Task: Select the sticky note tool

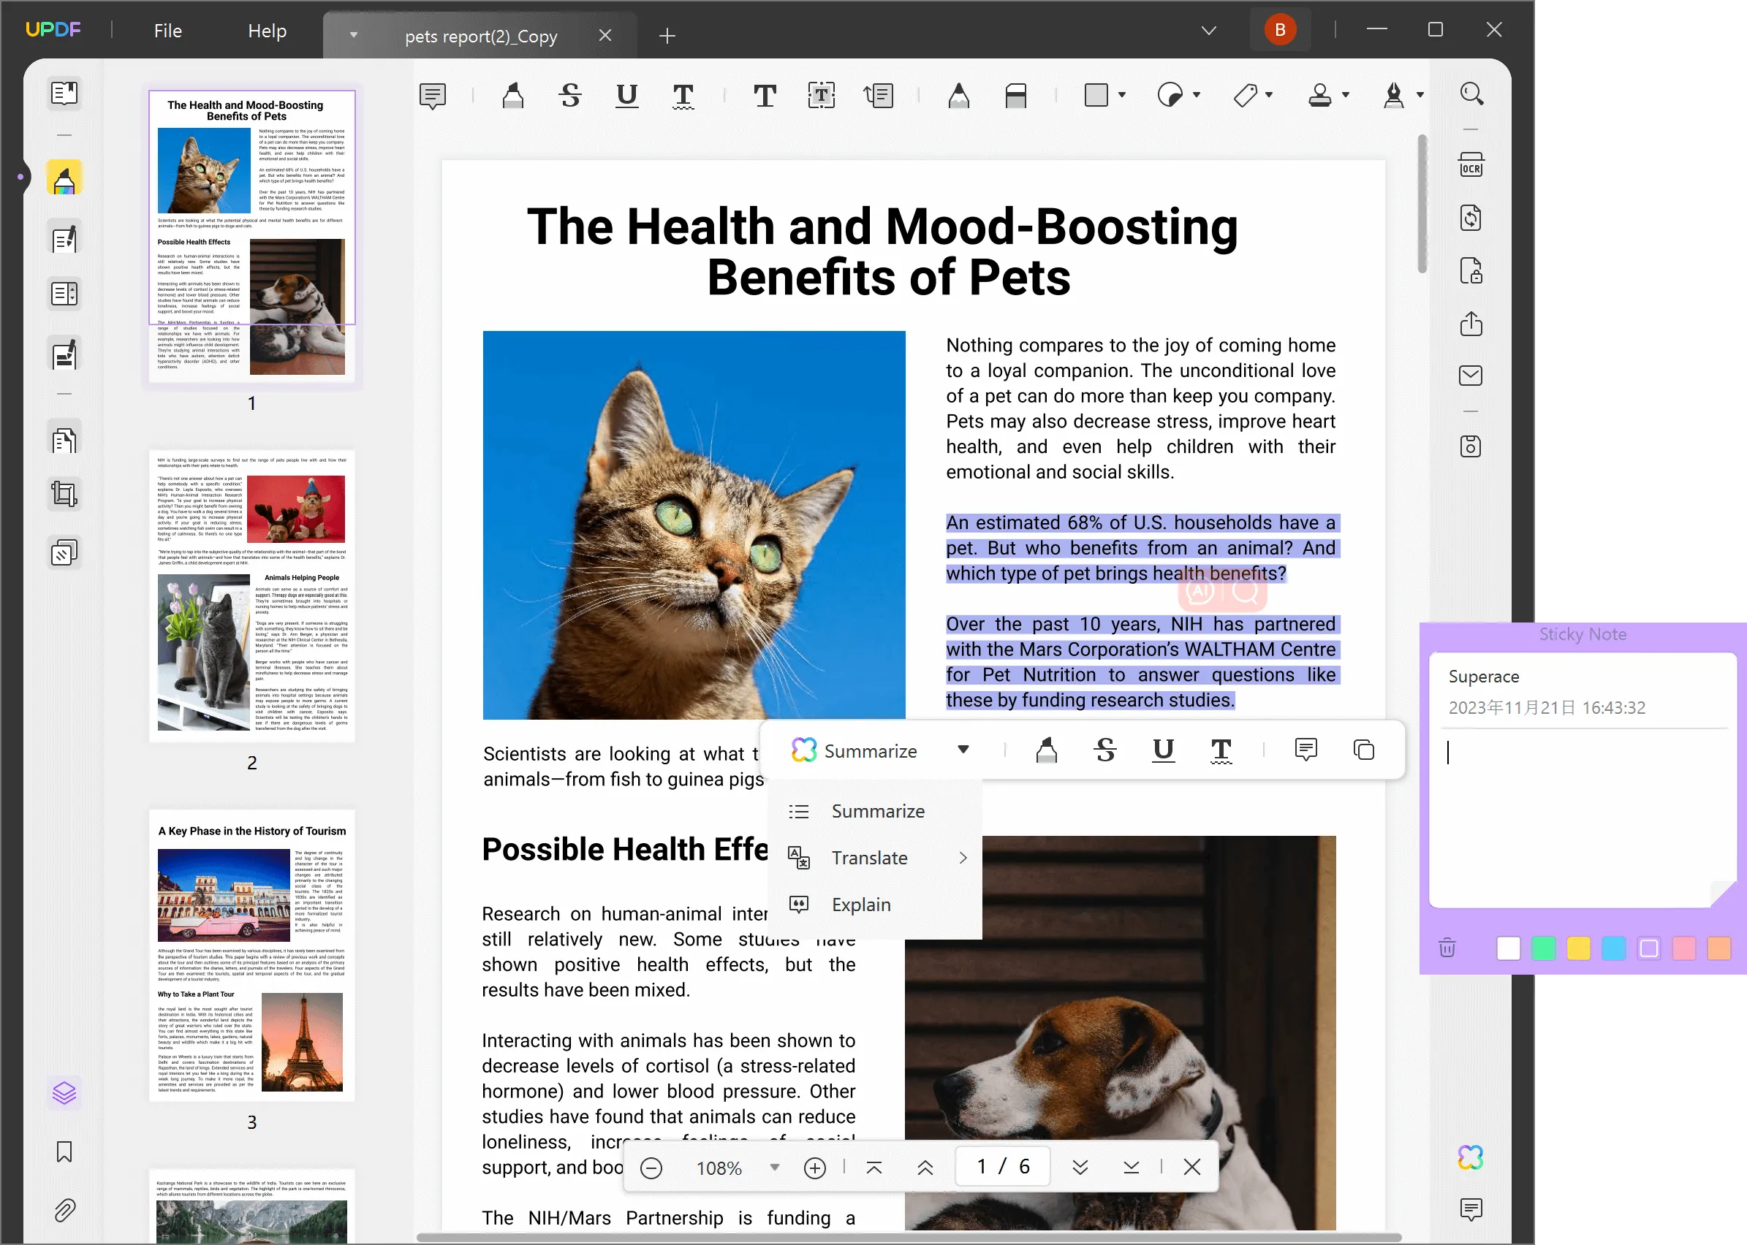Action: 433,93
